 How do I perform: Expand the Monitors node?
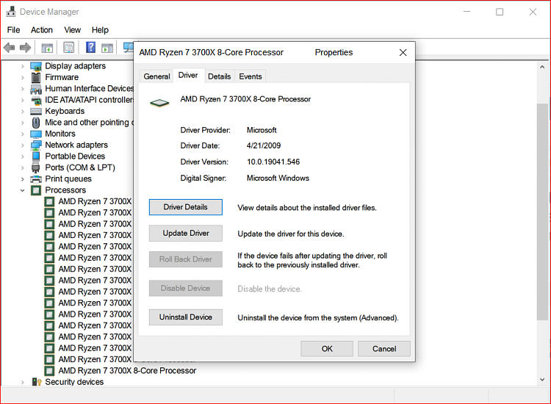coord(23,134)
